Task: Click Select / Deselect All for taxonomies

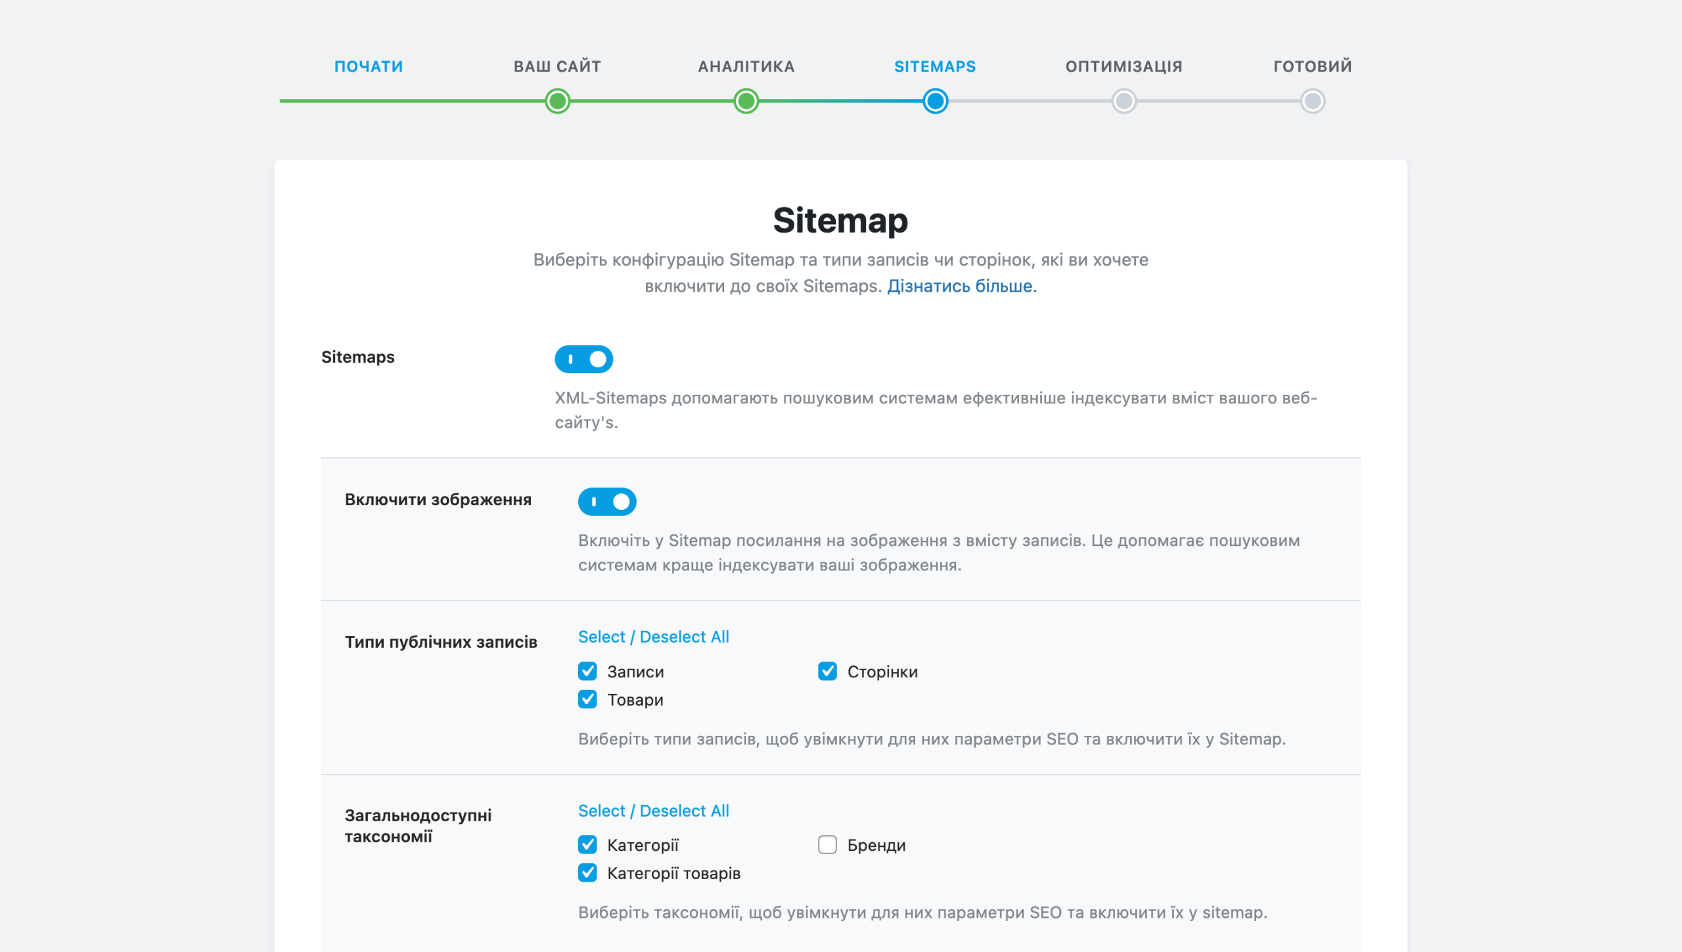Action: pos(653,811)
